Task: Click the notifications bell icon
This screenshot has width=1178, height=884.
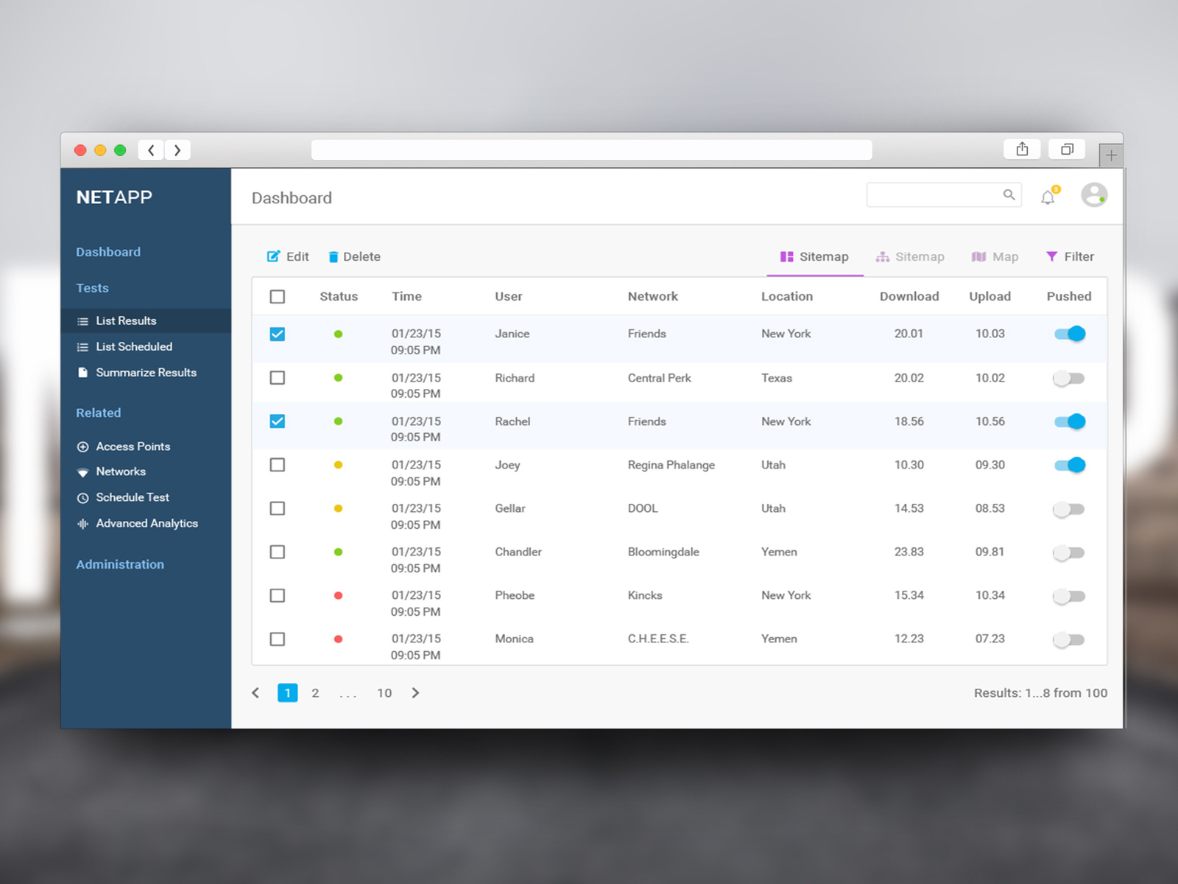Action: tap(1046, 196)
